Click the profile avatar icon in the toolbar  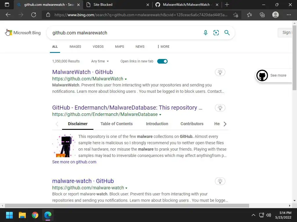pos(276,15)
